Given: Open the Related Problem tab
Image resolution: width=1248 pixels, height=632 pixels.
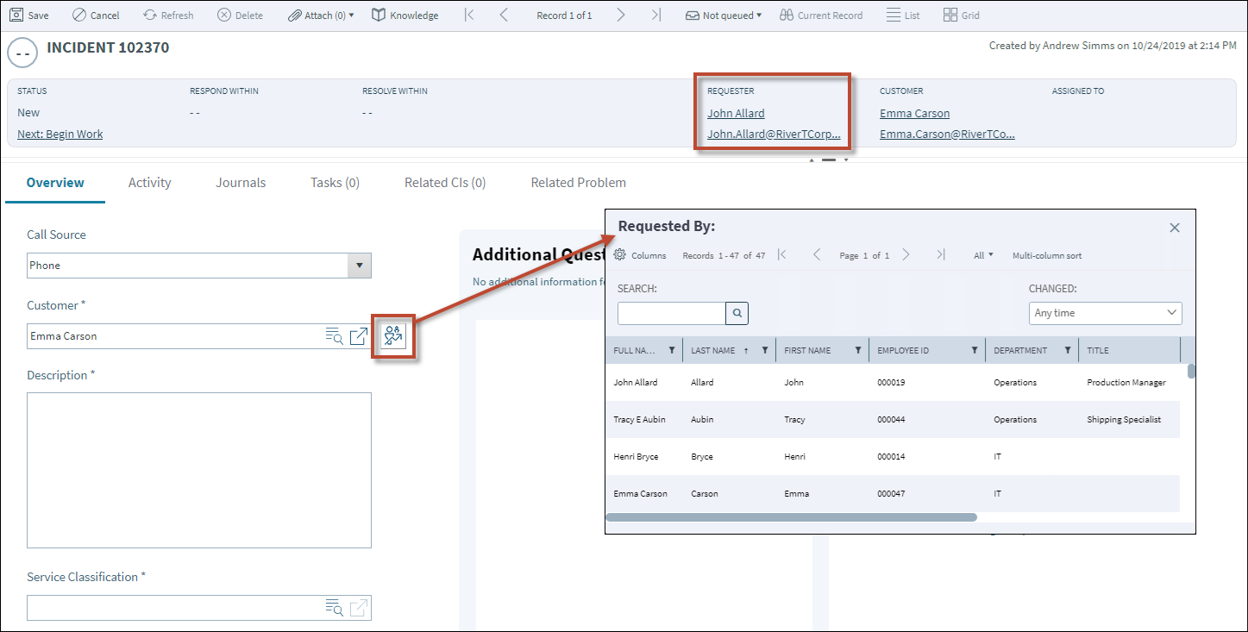Looking at the screenshot, I should 578,182.
